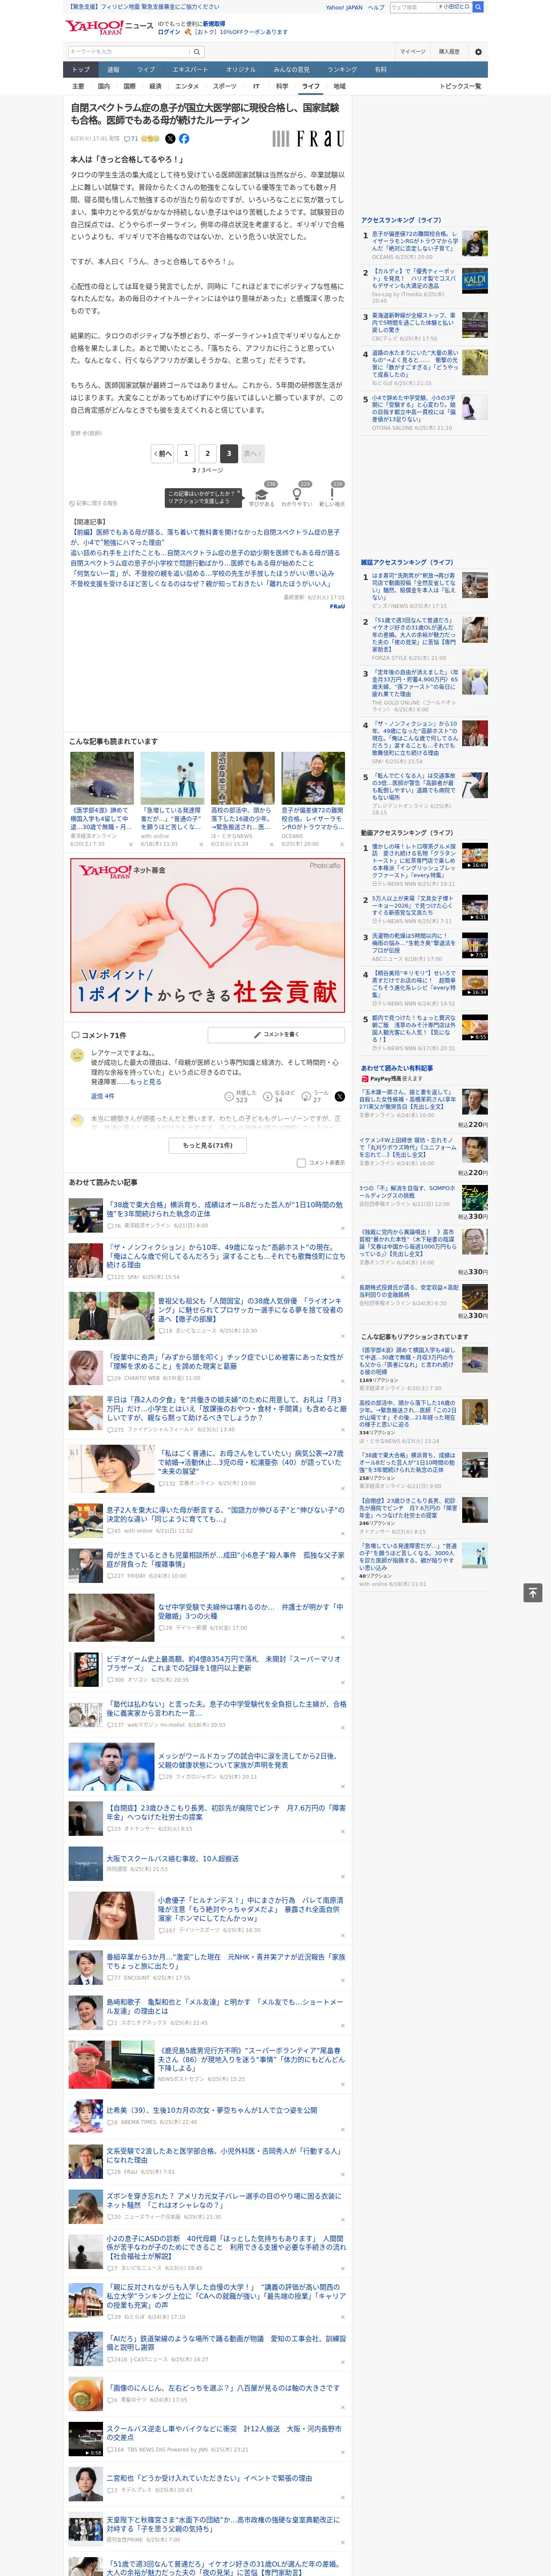The height and width of the screenshot is (2576, 551).
Task: Select the 速報 tab
Action: pyautogui.click(x=113, y=70)
